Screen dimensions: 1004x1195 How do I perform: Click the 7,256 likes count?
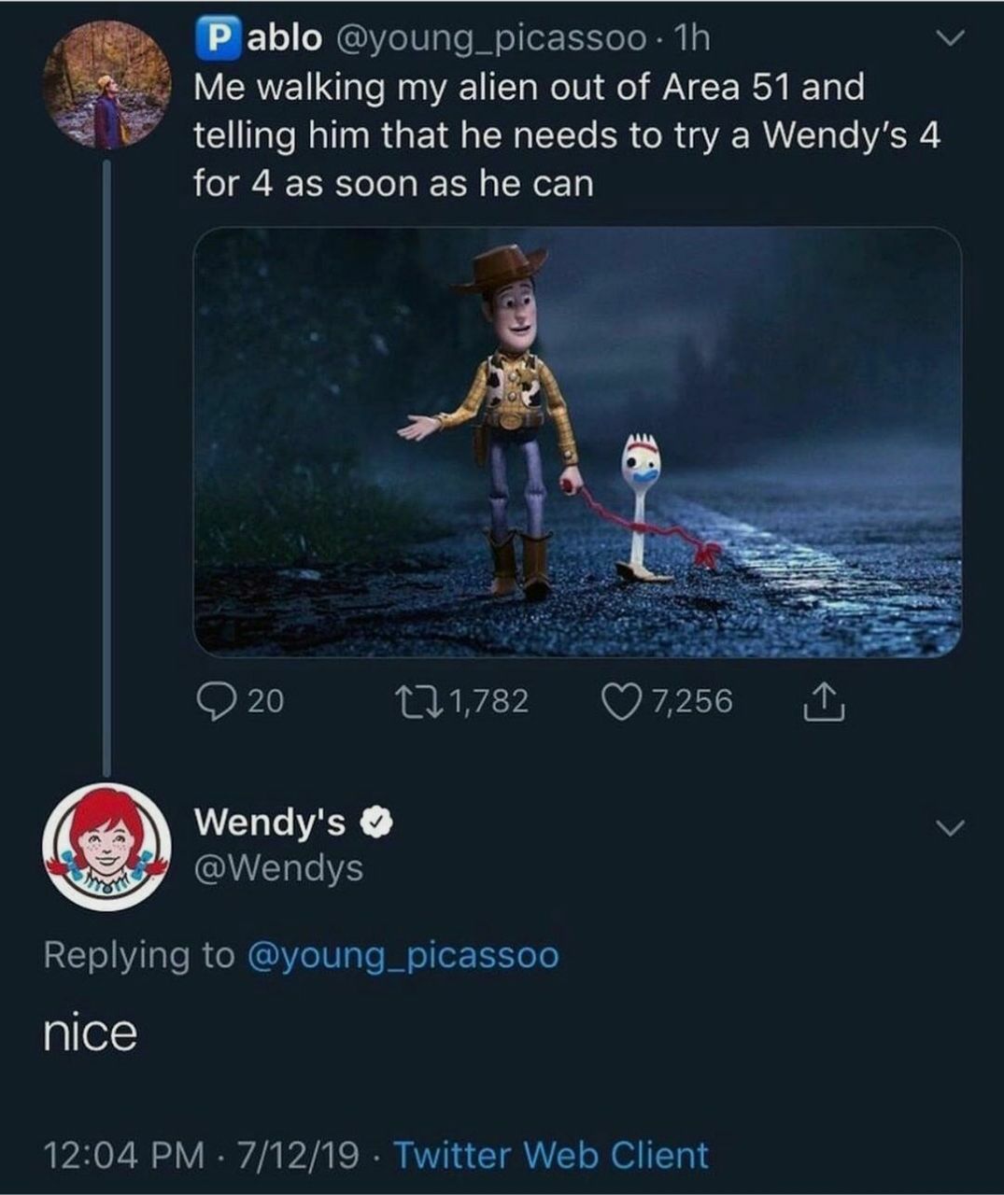coord(692,701)
